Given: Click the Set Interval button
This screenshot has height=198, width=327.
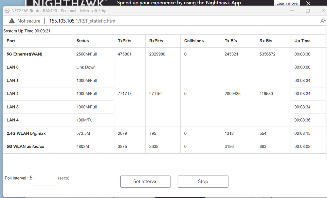Looking at the screenshot, I should [145, 181].
